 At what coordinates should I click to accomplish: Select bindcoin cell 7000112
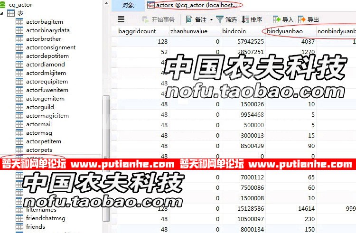click(x=243, y=177)
